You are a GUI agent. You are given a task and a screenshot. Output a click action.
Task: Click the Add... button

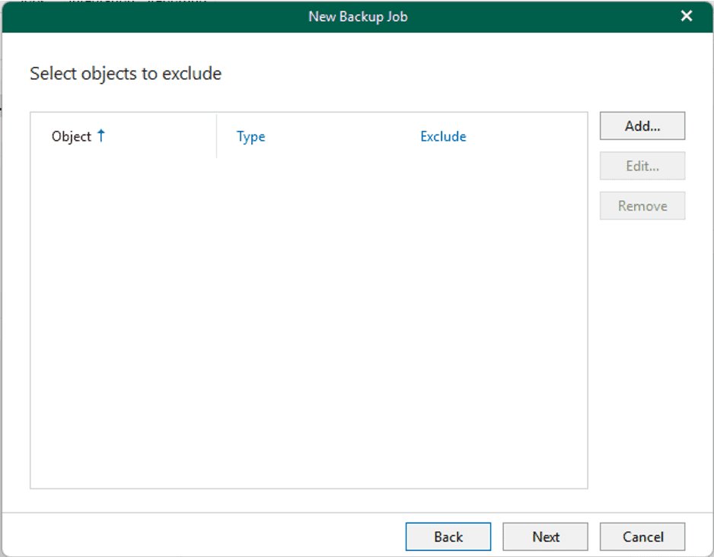tap(642, 126)
